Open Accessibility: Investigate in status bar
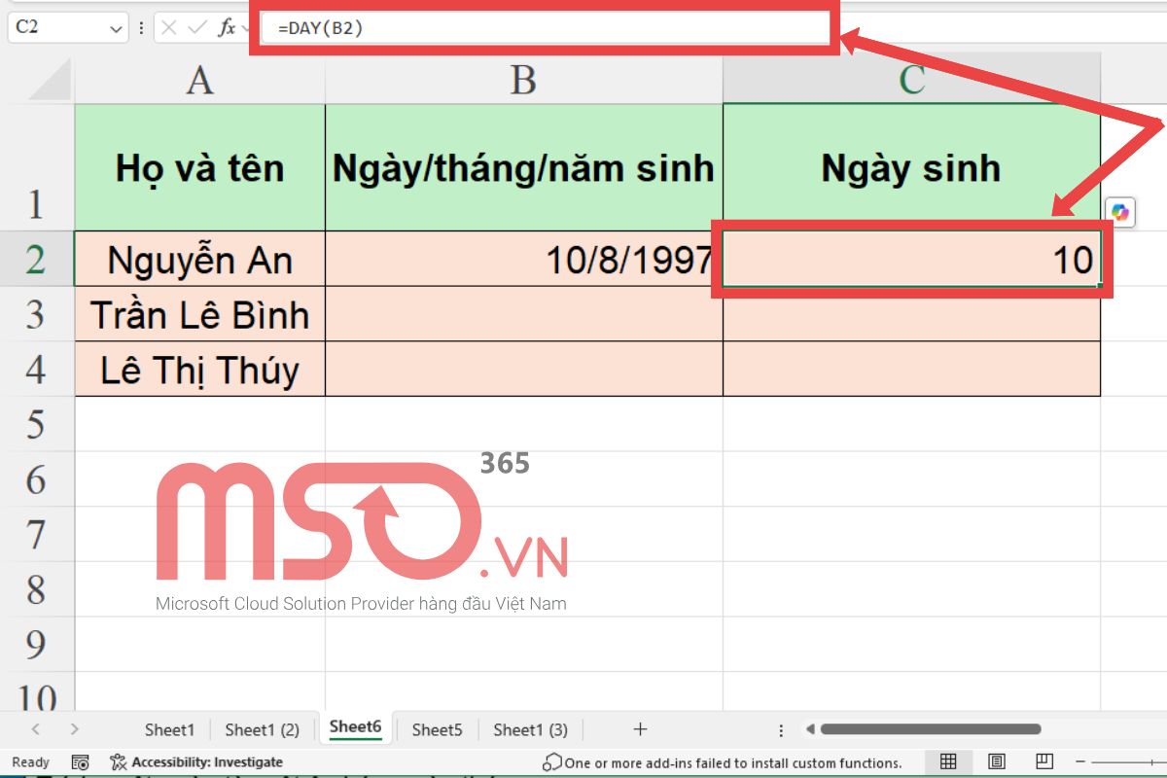Viewport: 1167px width, 778px height. point(196,762)
